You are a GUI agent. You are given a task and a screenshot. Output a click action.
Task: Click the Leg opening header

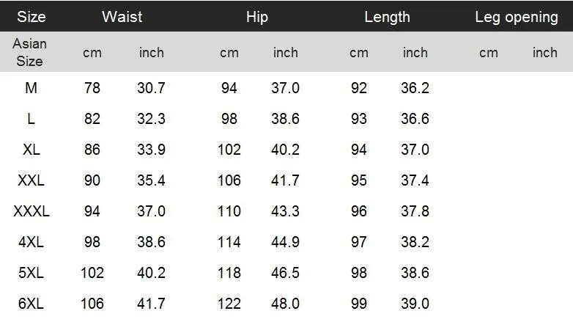click(x=517, y=17)
